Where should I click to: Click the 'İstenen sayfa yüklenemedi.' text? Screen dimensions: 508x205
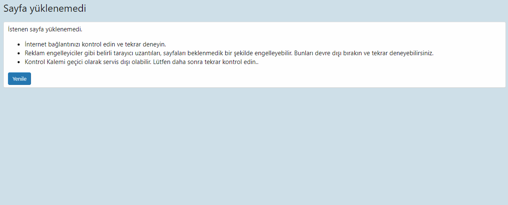click(45, 29)
